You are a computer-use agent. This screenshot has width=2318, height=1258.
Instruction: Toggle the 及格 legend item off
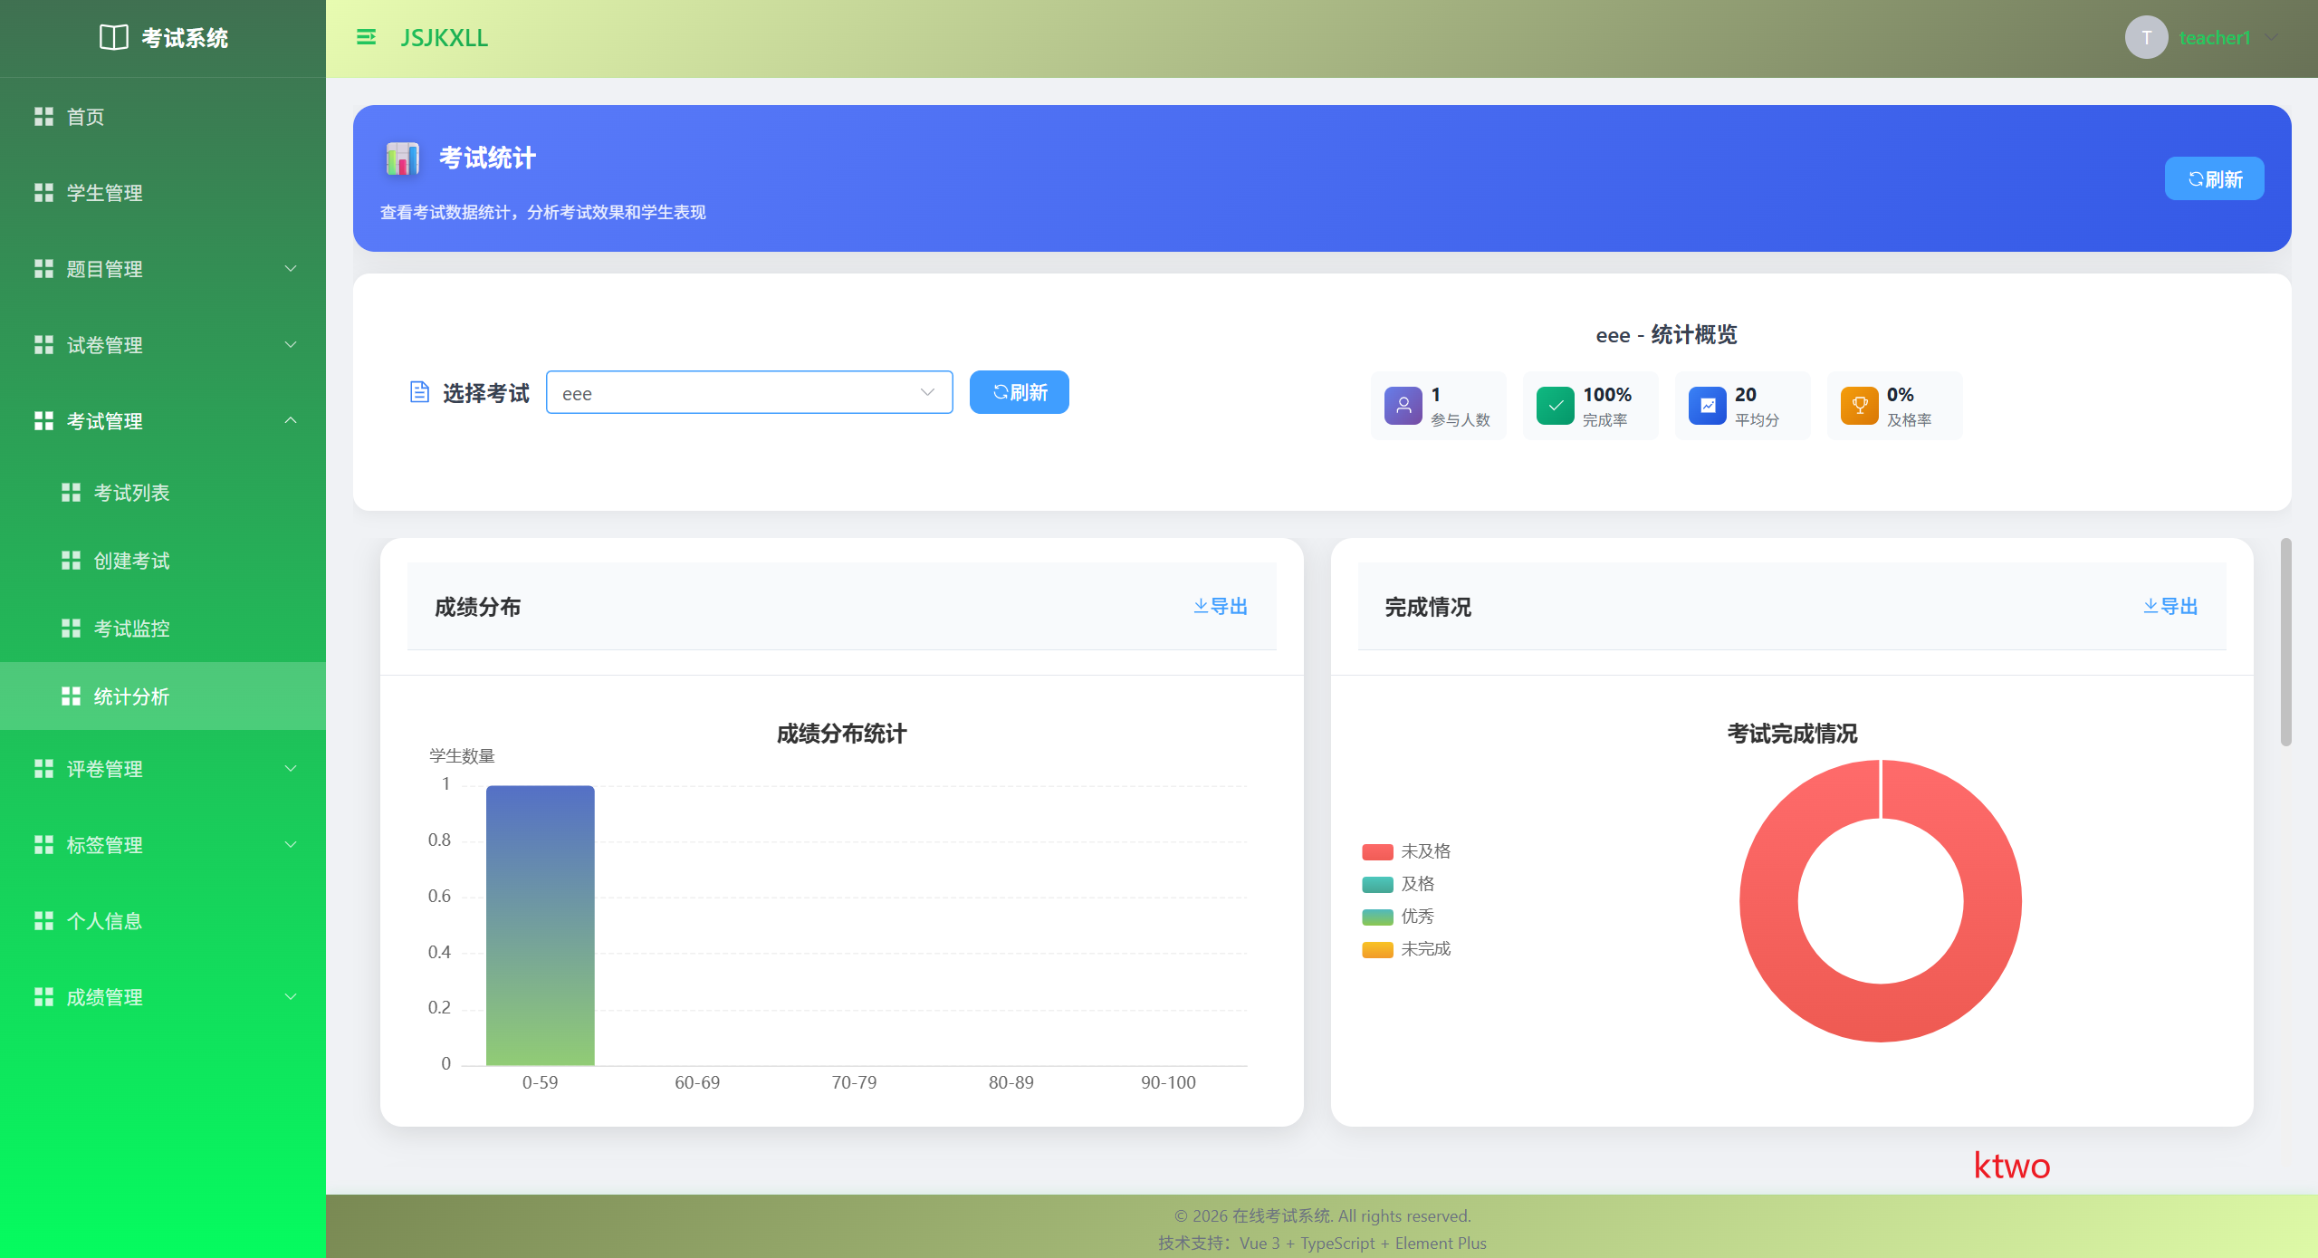(x=1399, y=884)
